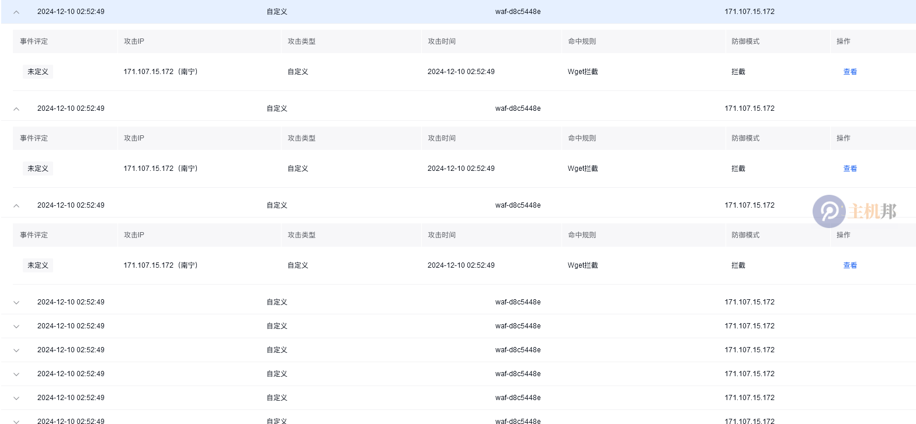Collapse the third expanded event row chevron
Image resolution: width=916 pixels, height=424 pixels.
point(16,205)
